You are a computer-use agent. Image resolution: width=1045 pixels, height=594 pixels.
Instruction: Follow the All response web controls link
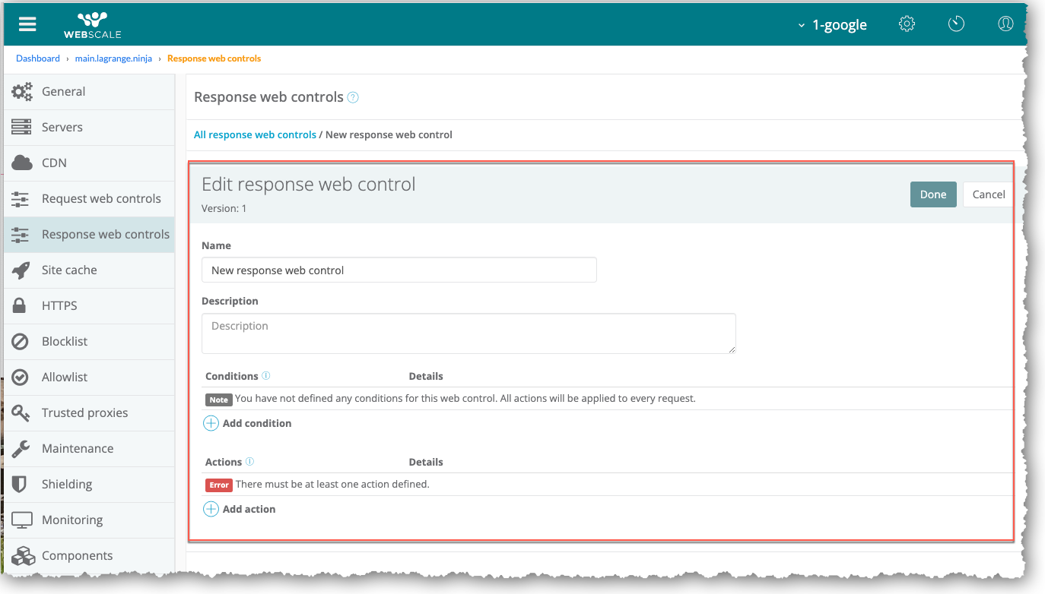pyautogui.click(x=255, y=134)
